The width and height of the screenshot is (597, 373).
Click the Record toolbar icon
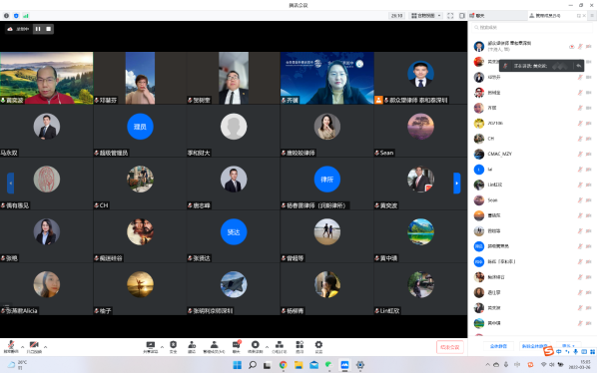tap(256, 346)
